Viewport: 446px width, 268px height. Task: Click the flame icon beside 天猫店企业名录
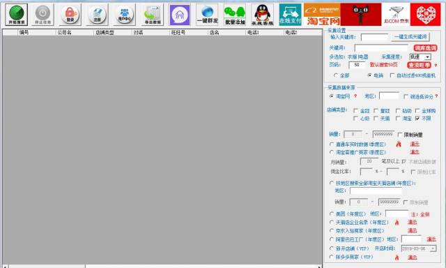[x=397, y=222]
